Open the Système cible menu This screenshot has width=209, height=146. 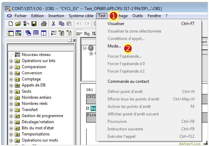(x=81, y=16)
